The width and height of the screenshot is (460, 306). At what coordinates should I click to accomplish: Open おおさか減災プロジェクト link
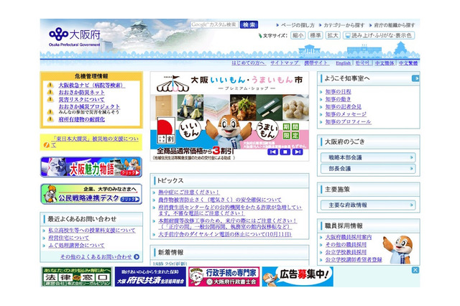click(89, 106)
